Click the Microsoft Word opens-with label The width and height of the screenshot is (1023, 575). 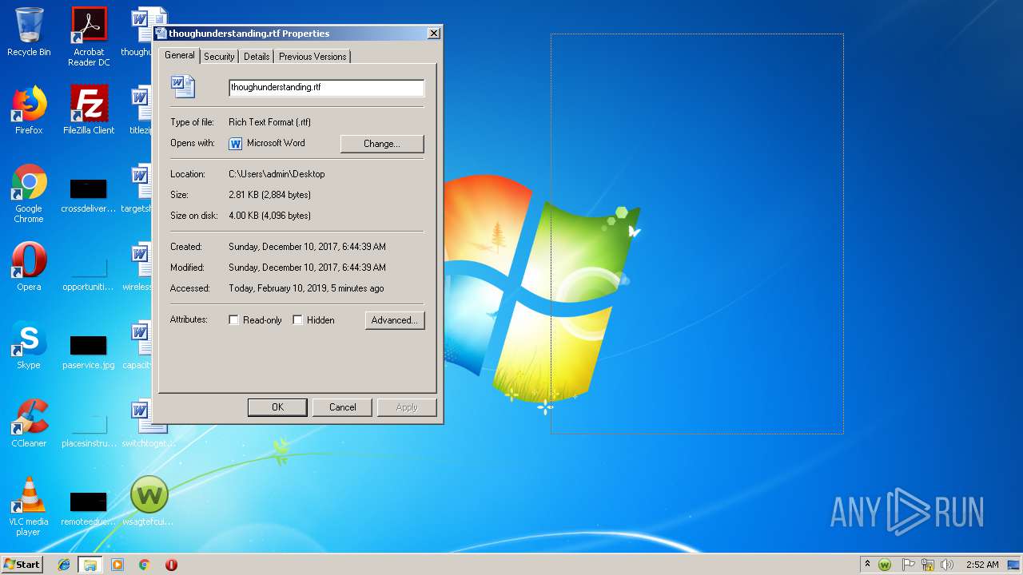pyautogui.click(x=276, y=143)
